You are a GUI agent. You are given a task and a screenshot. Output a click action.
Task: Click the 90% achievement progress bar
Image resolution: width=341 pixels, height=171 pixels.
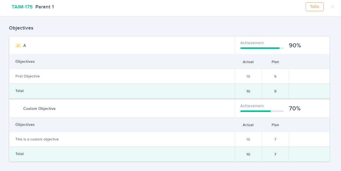pyautogui.click(x=262, y=48)
